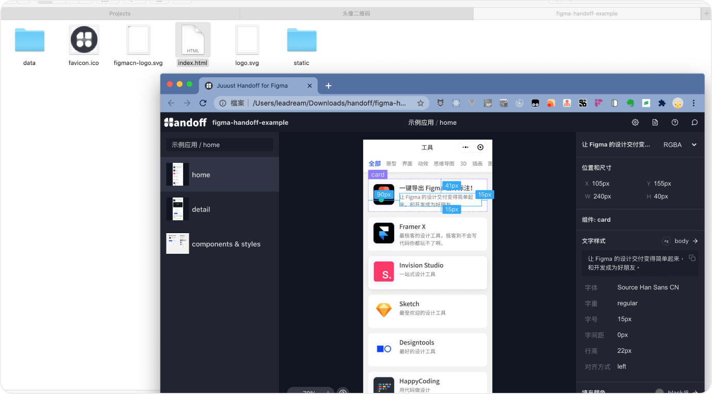
Task: Click the QR code extension icon
Action: pos(582,103)
